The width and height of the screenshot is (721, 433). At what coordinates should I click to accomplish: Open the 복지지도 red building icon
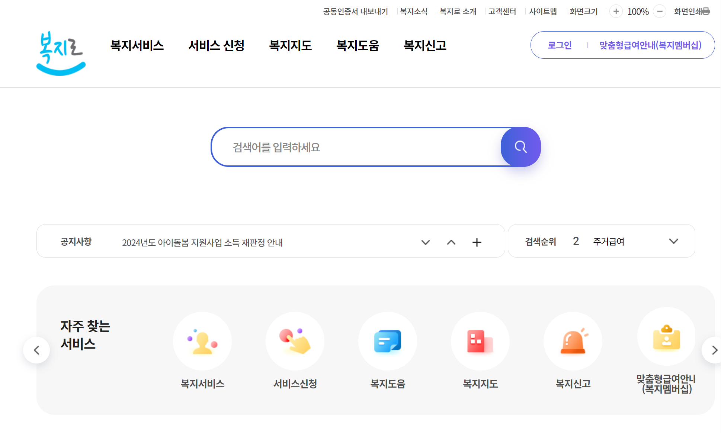(x=480, y=341)
